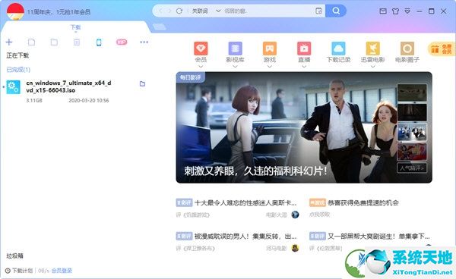Open the 下载计划 download schedule

click(19, 271)
